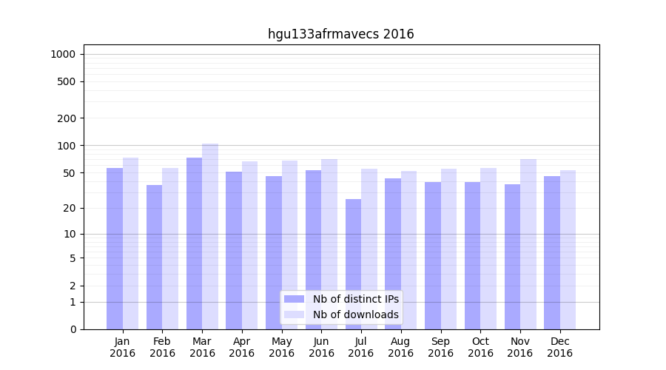Click the March 2016 downloads bar
Screen dimensions: 666x370
click(210, 237)
